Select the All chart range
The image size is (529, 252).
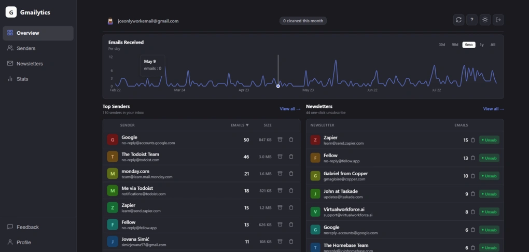(493, 45)
